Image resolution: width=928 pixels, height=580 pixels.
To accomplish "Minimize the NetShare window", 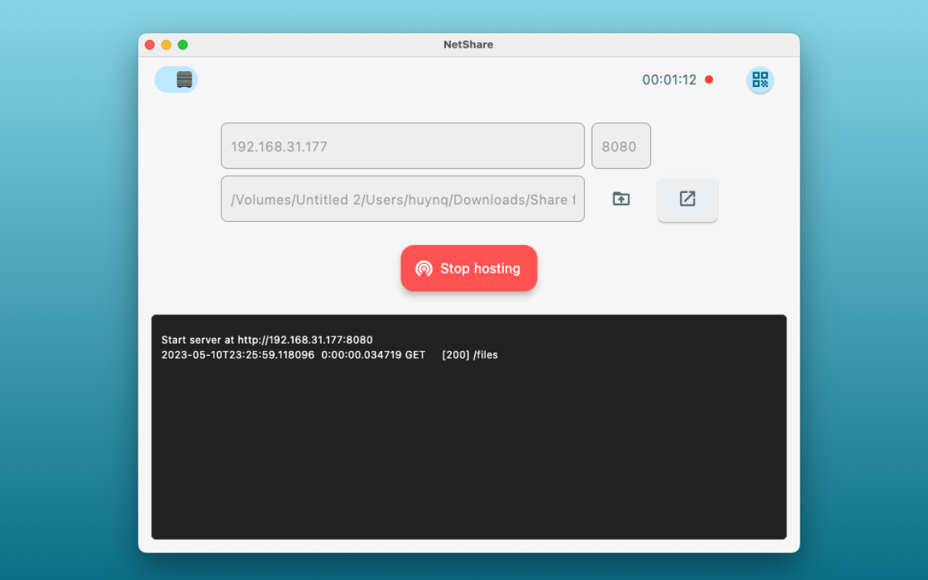I will pyautogui.click(x=166, y=45).
